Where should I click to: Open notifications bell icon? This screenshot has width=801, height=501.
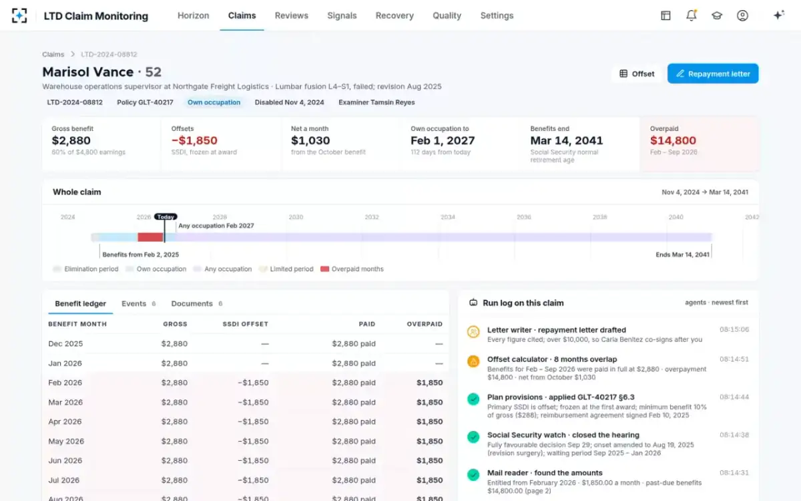click(x=692, y=15)
